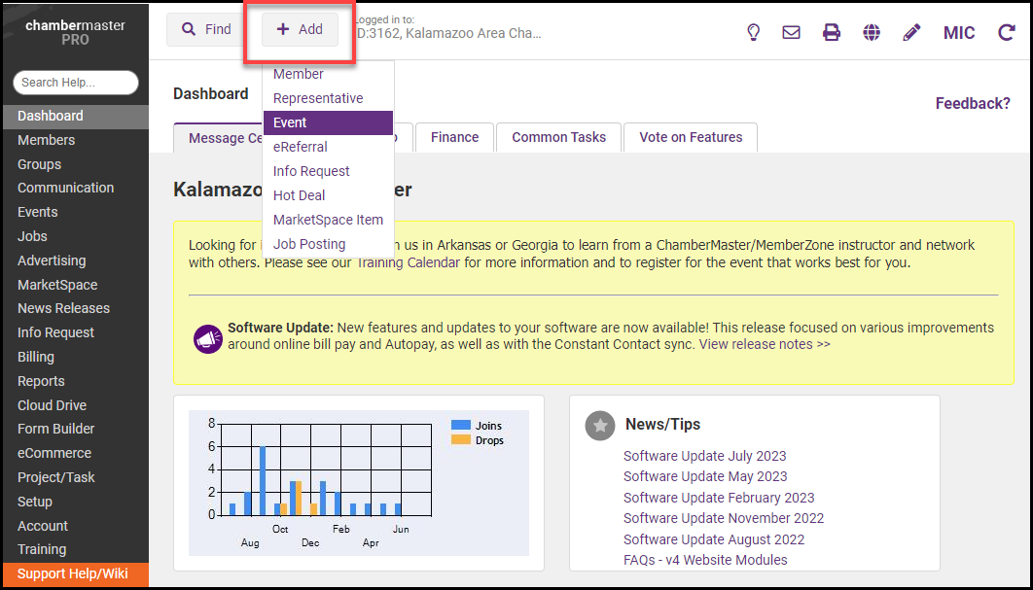Click the Find button
This screenshot has width=1033, height=590.
coord(205,29)
